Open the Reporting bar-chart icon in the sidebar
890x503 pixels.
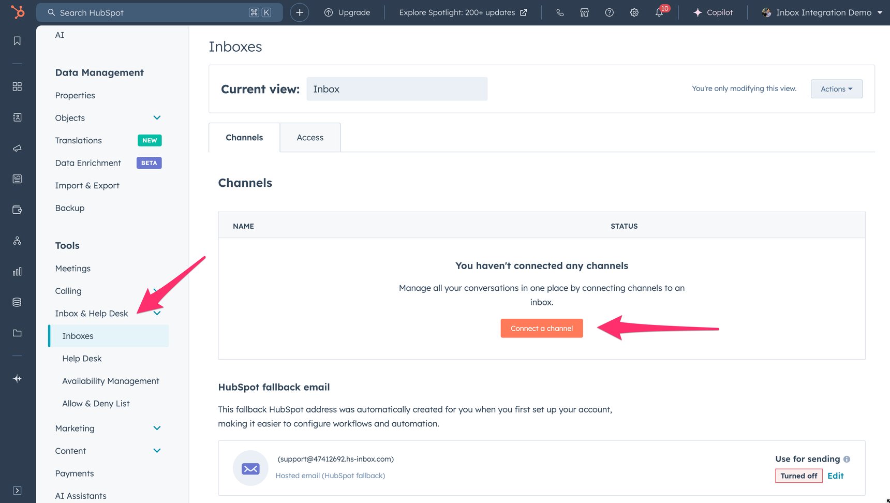17,271
